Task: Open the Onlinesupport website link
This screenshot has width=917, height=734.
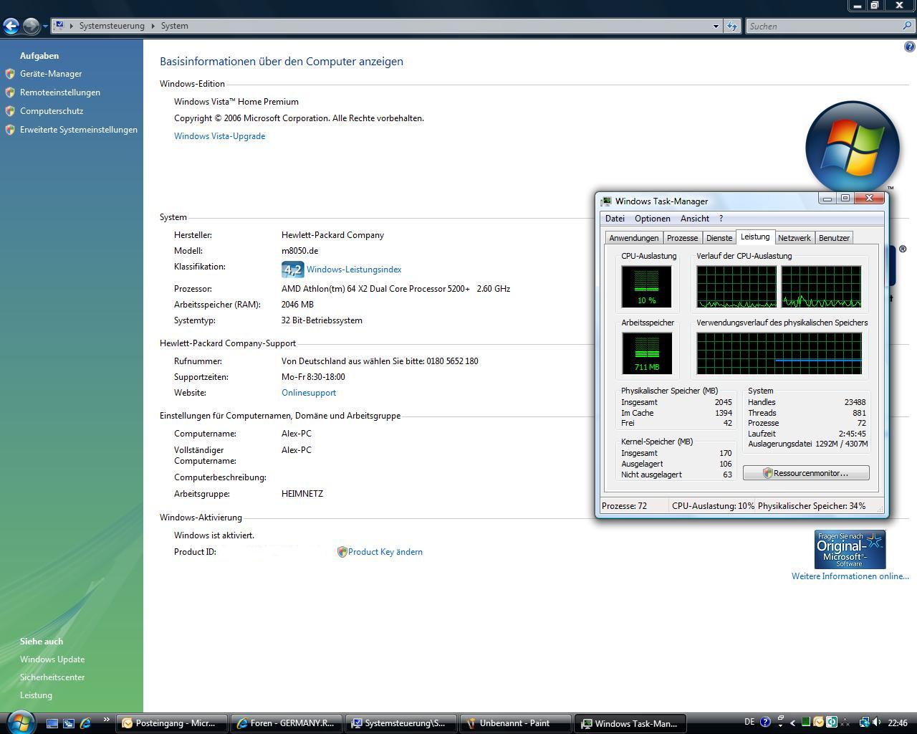Action: point(309,393)
